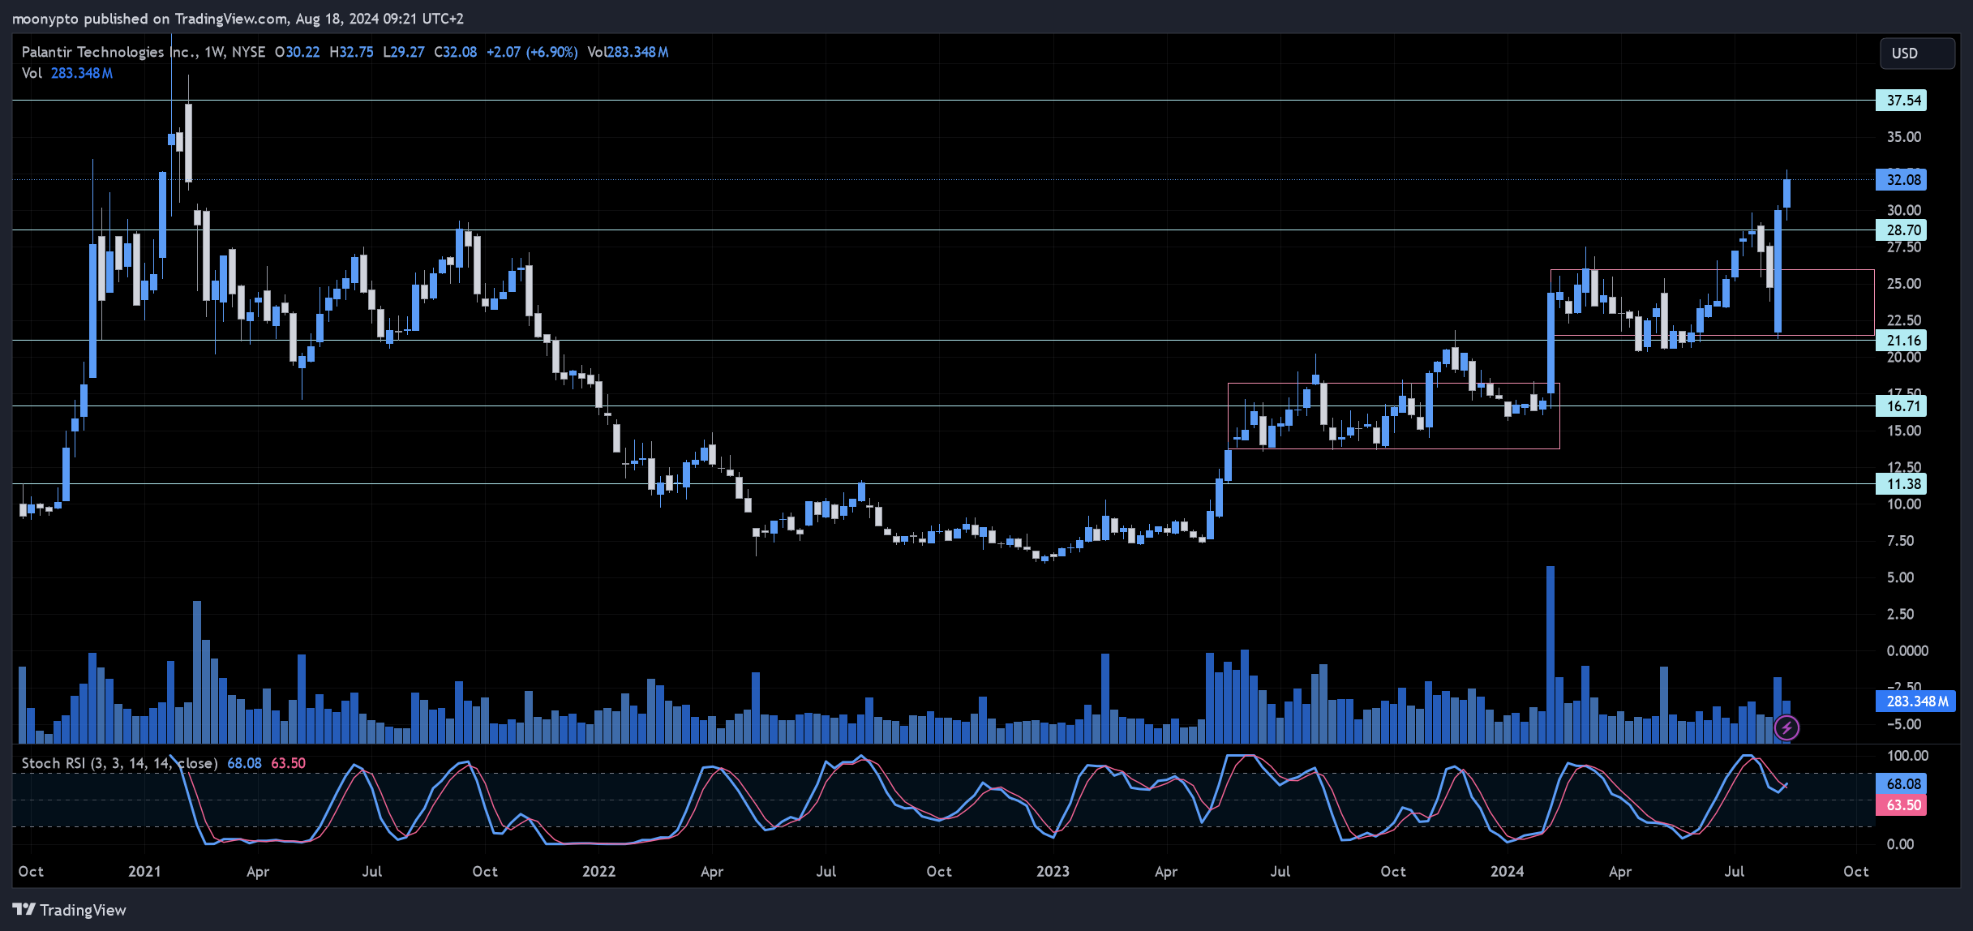Click the 2024 label on time axis
This screenshot has height=931, width=1973.
(1507, 871)
